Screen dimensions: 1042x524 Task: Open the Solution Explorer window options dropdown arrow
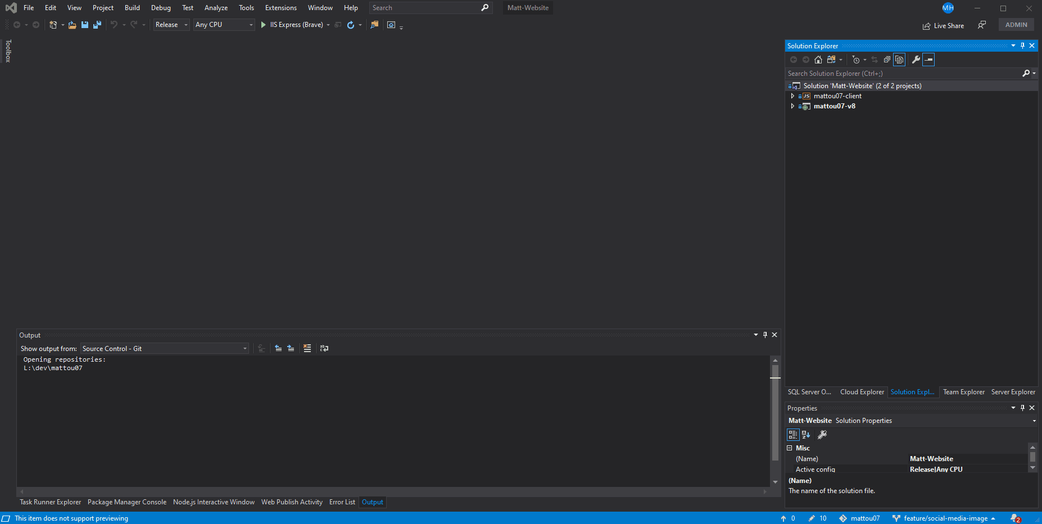[1013, 46]
